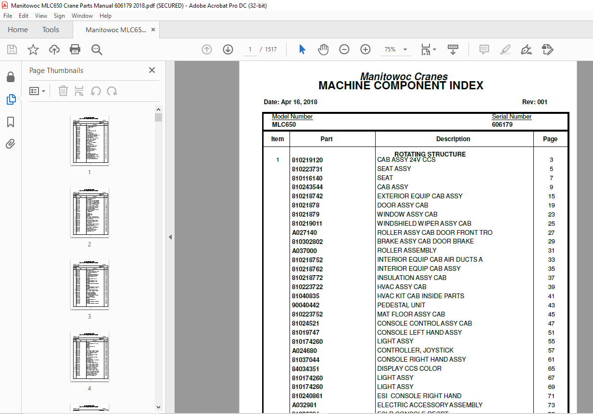Open the View menu
Image resolution: width=593 pixels, height=414 pixels.
click(x=41, y=16)
